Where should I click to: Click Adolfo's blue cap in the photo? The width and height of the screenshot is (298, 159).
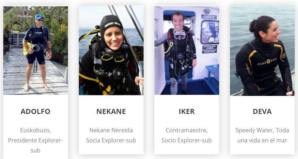click(x=39, y=17)
